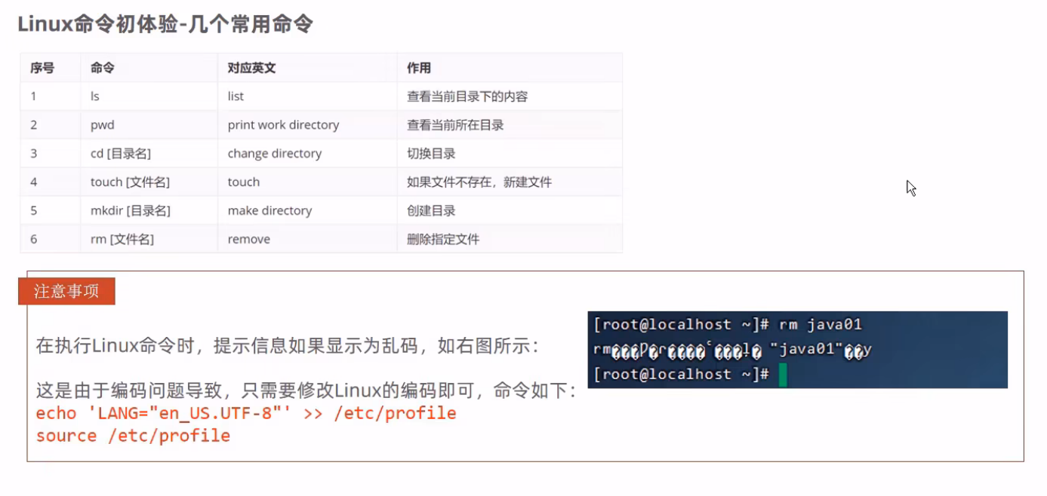Select the make directory cell

click(x=269, y=211)
